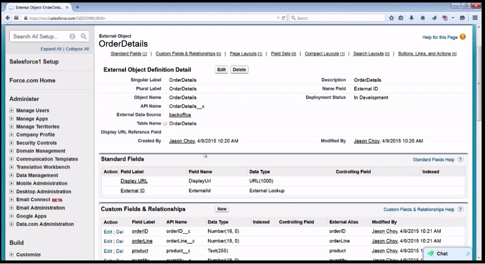This screenshot has width=485, height=264.
Task: Open the Display URL field label link
Action: pos(134,181)
